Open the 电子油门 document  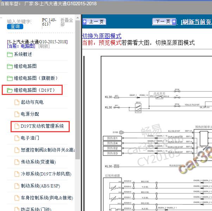click(x=30, y=138)
